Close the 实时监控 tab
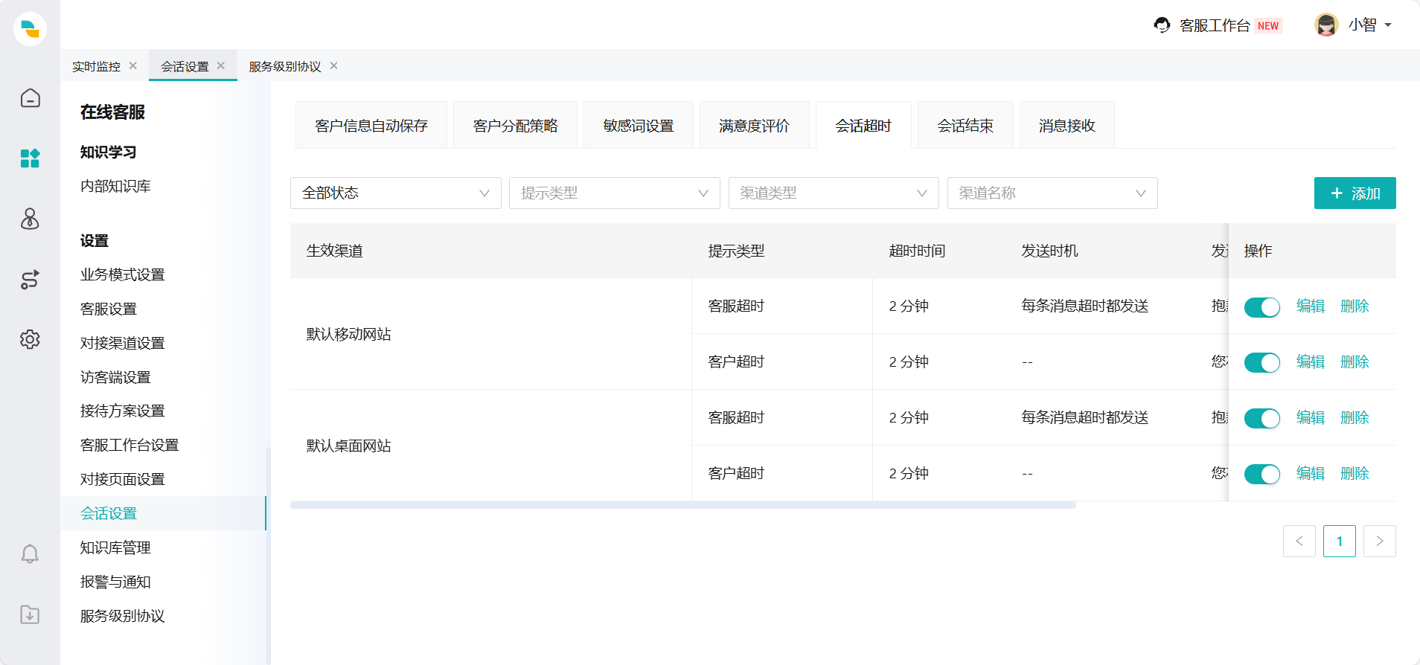Image resolution: width=1420 pixels, height=665 pixels. coord(133,65)
